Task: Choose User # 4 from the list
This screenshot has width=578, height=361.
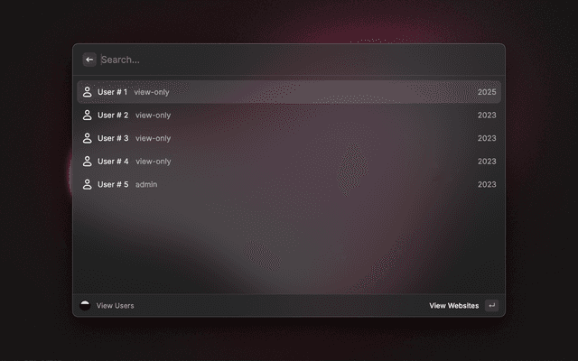Action: click(289, 162)
